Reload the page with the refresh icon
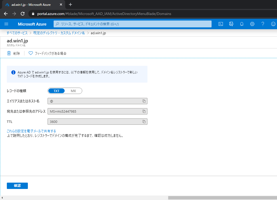The image size is (277, 200). pyautogui.click(x=23, y=14)
